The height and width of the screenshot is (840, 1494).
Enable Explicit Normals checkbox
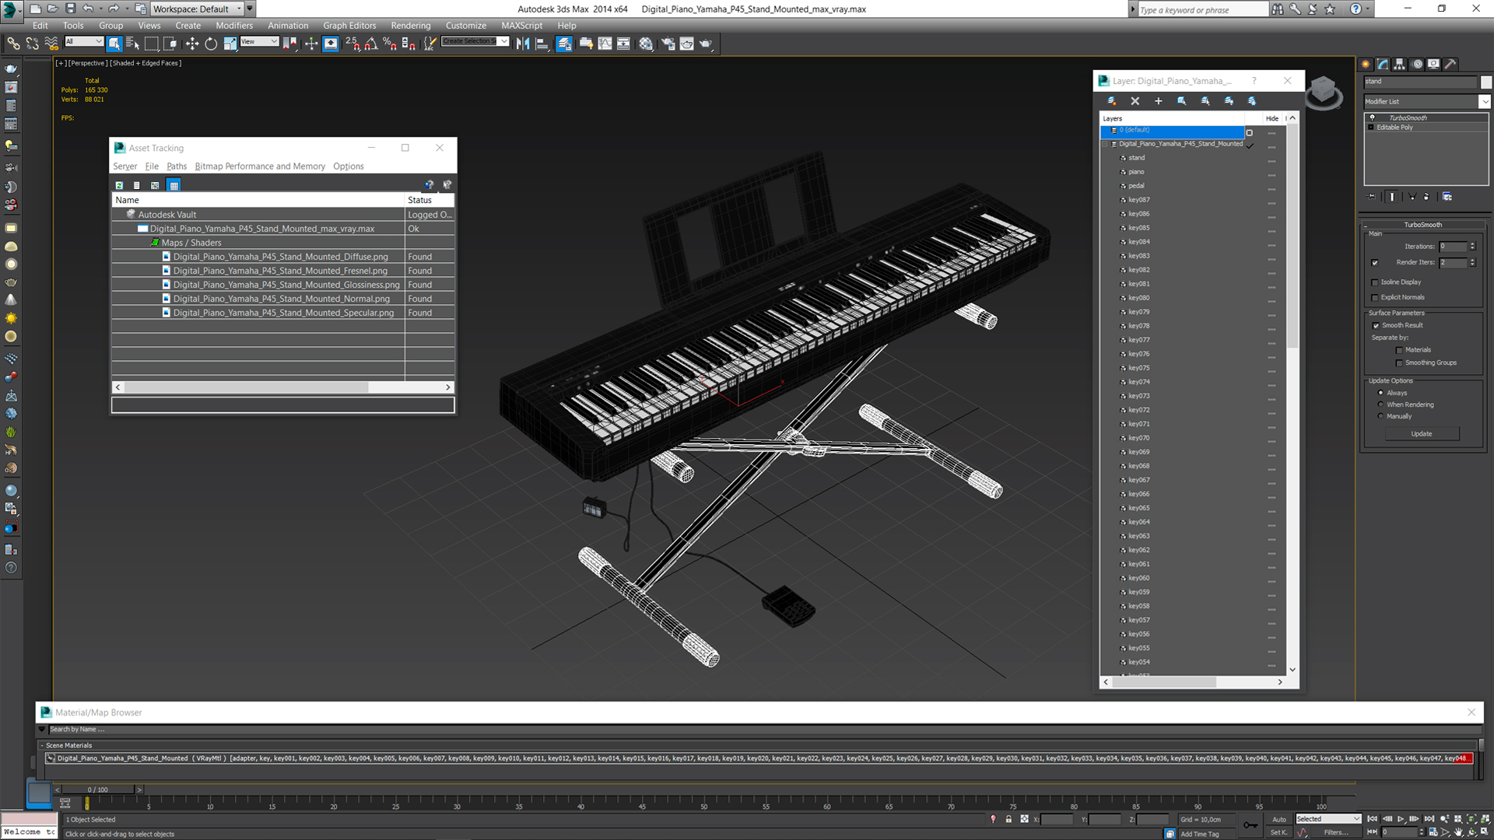tap(1375, 297)
